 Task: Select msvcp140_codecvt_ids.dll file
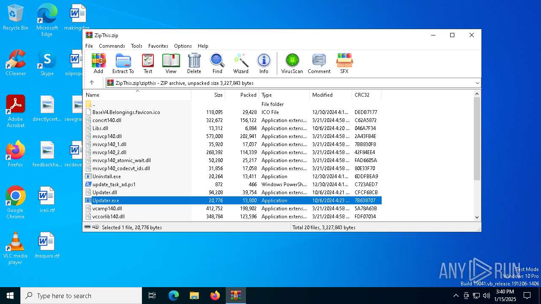232,168
